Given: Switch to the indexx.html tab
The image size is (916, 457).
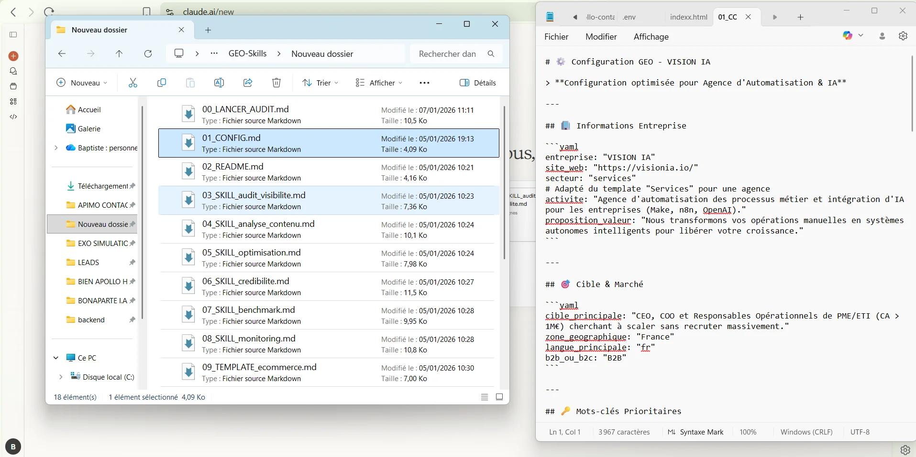Looking at the screenshot, I should click(688, 17).
